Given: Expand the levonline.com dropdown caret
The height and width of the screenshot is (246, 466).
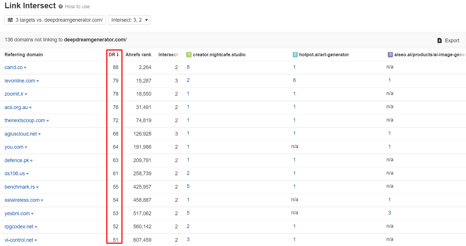Looking at the screenshot, I should [x=38, y=81].
